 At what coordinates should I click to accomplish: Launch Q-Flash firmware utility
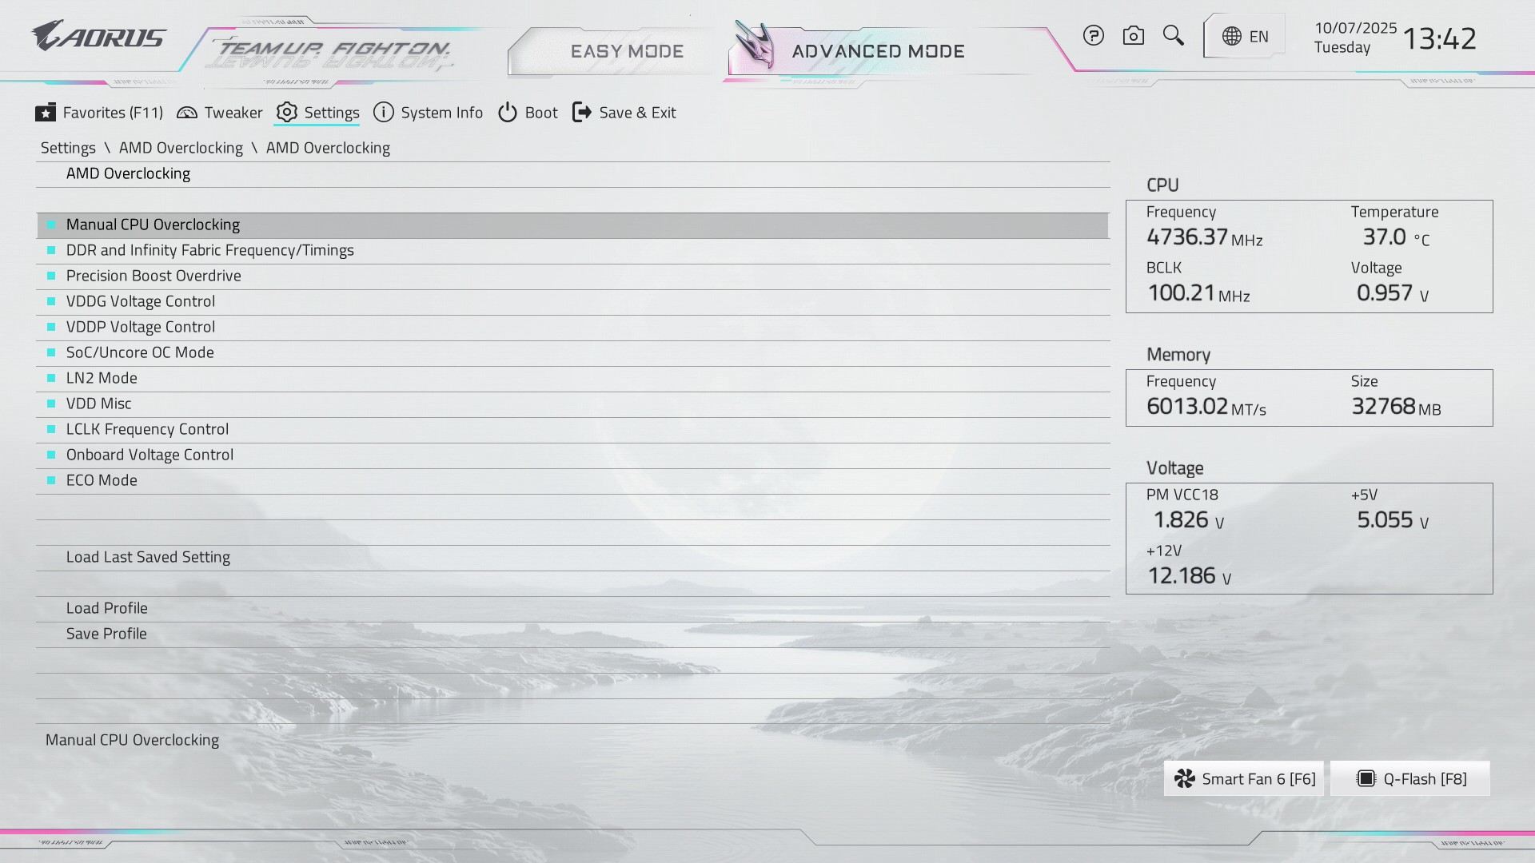tap(1411, 779)
